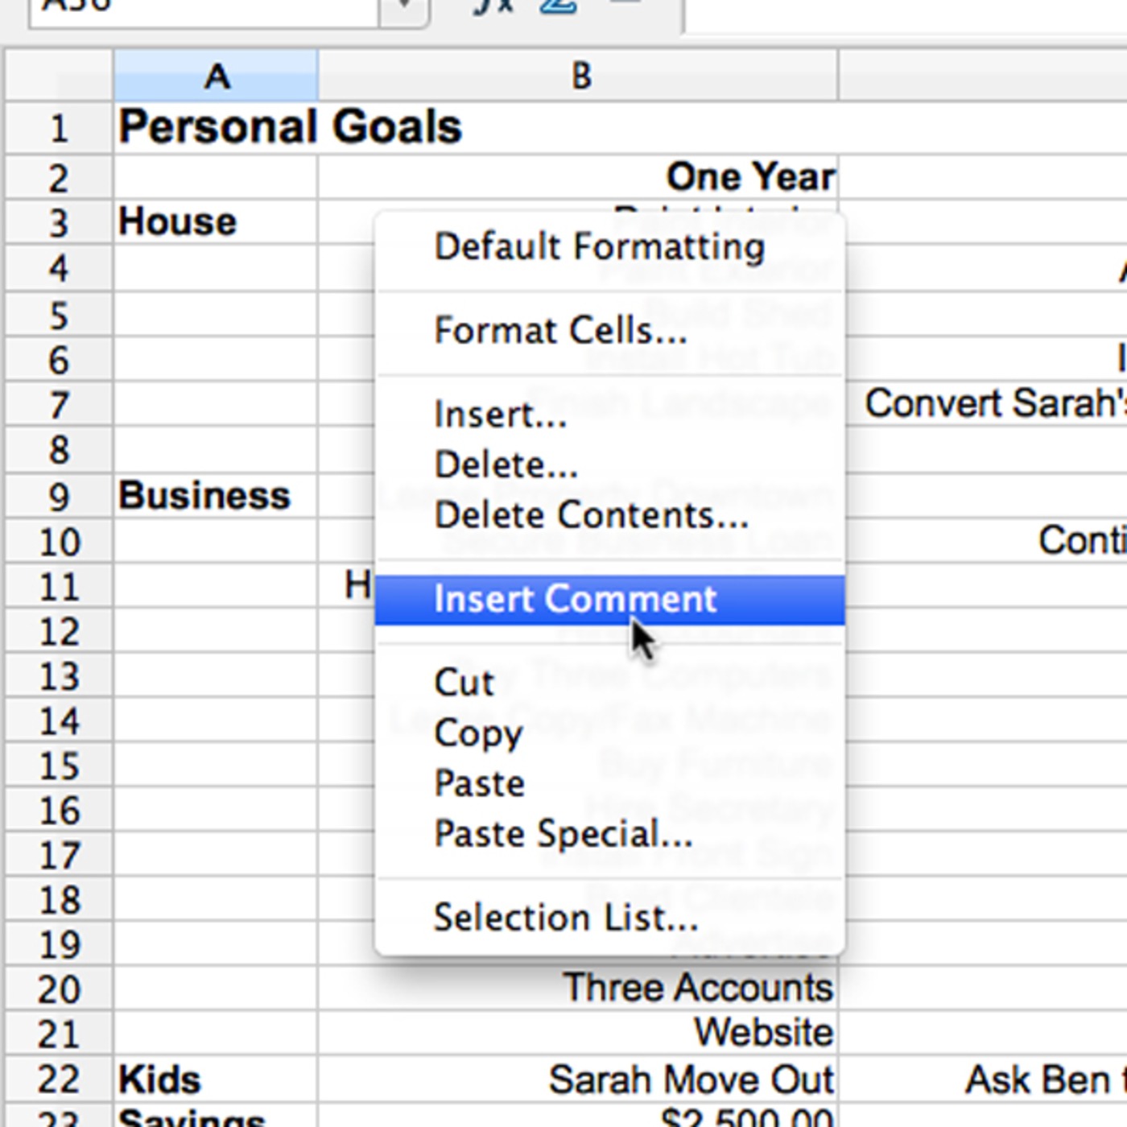Choose Default Formatting from context menu
This screenshot has height=1127, width=1127.
(599, 247)
